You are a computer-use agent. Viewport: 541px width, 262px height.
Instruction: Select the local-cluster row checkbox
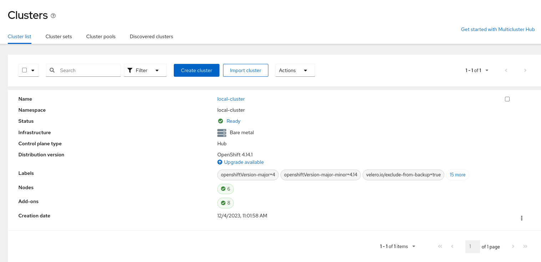pyautogui.click(x=507, y=99)
